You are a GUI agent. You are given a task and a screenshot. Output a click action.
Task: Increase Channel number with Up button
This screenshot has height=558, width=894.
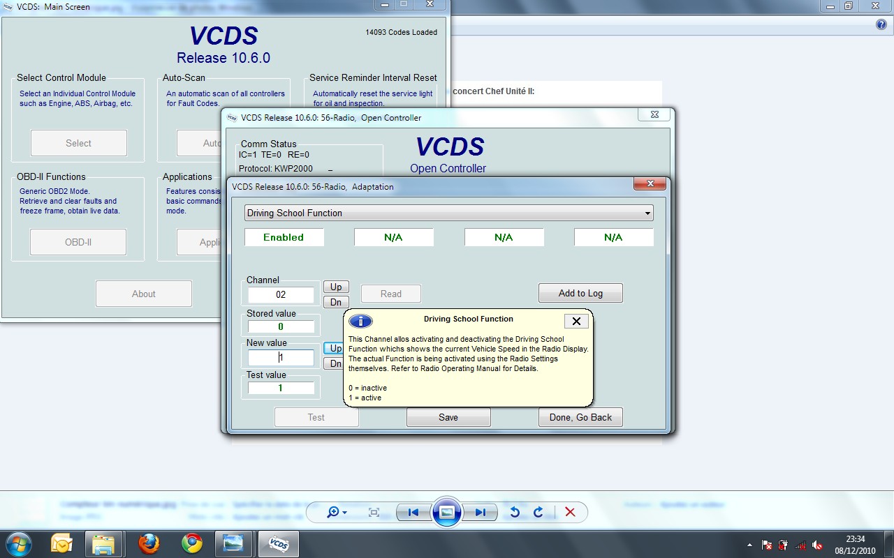click(x=336, y=287)
